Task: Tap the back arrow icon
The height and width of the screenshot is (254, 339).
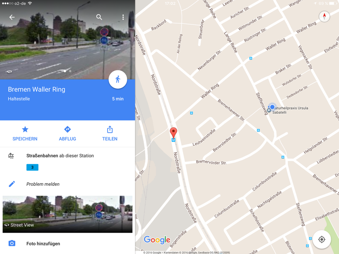Action: click(12, 17)
